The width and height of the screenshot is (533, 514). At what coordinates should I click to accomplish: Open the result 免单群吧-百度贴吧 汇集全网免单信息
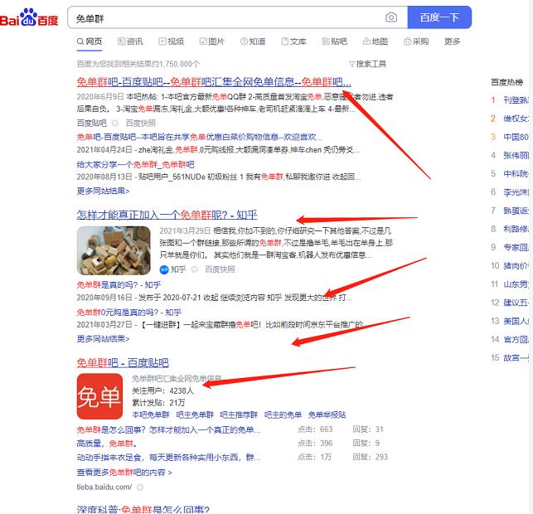[214, 82]
